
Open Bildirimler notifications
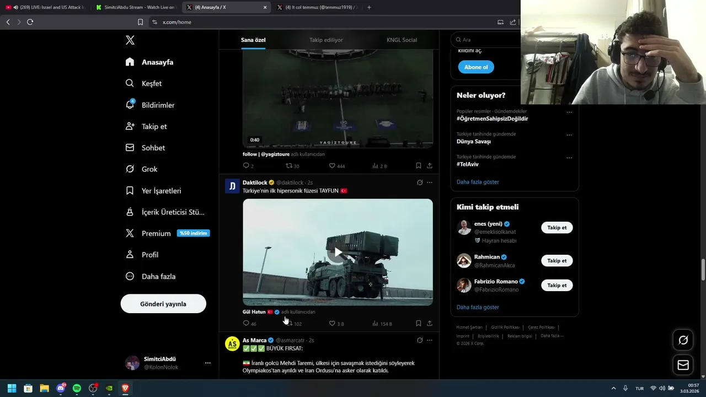pos(150,105)
